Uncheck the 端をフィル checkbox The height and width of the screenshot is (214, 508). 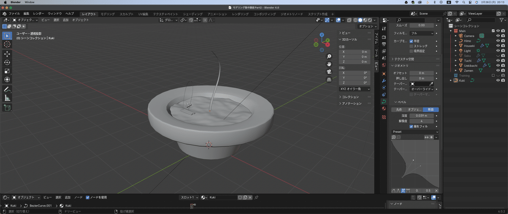point(411,126)
